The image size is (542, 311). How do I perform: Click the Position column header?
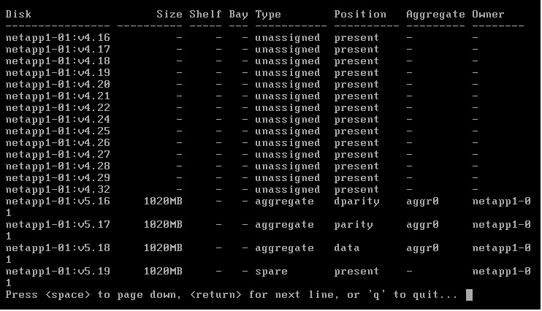[x=360, y=14]
